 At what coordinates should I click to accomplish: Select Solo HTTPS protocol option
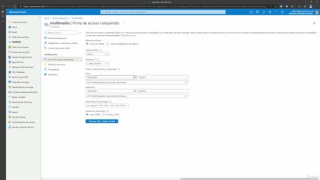(87, 114)
